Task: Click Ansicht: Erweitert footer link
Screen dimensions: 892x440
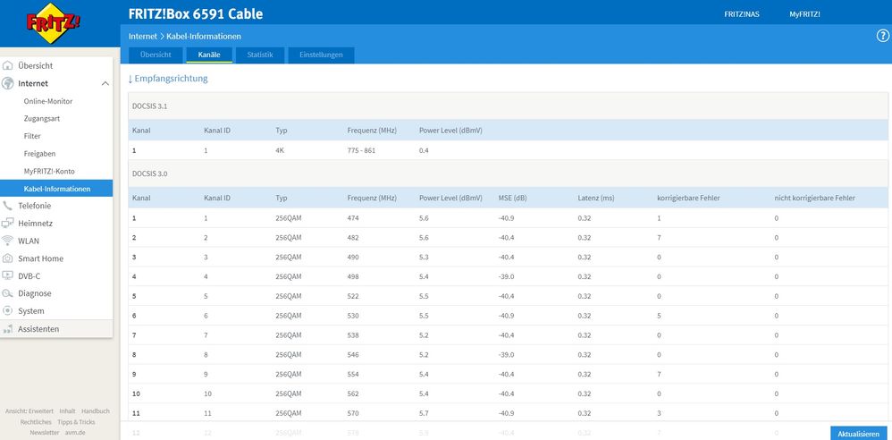Action: click(29, 411)
